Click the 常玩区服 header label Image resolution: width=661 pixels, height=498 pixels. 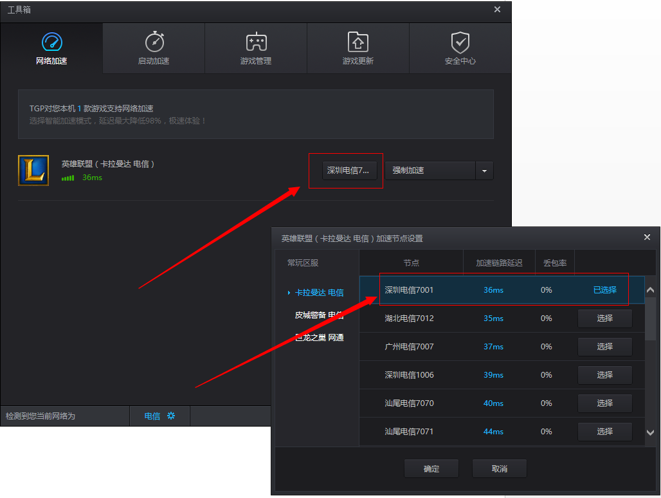click(303, 263)
